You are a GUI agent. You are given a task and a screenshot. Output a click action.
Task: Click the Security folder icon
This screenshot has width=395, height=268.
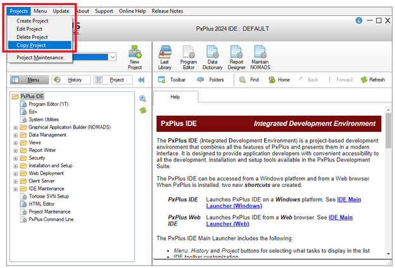(23, 158)
